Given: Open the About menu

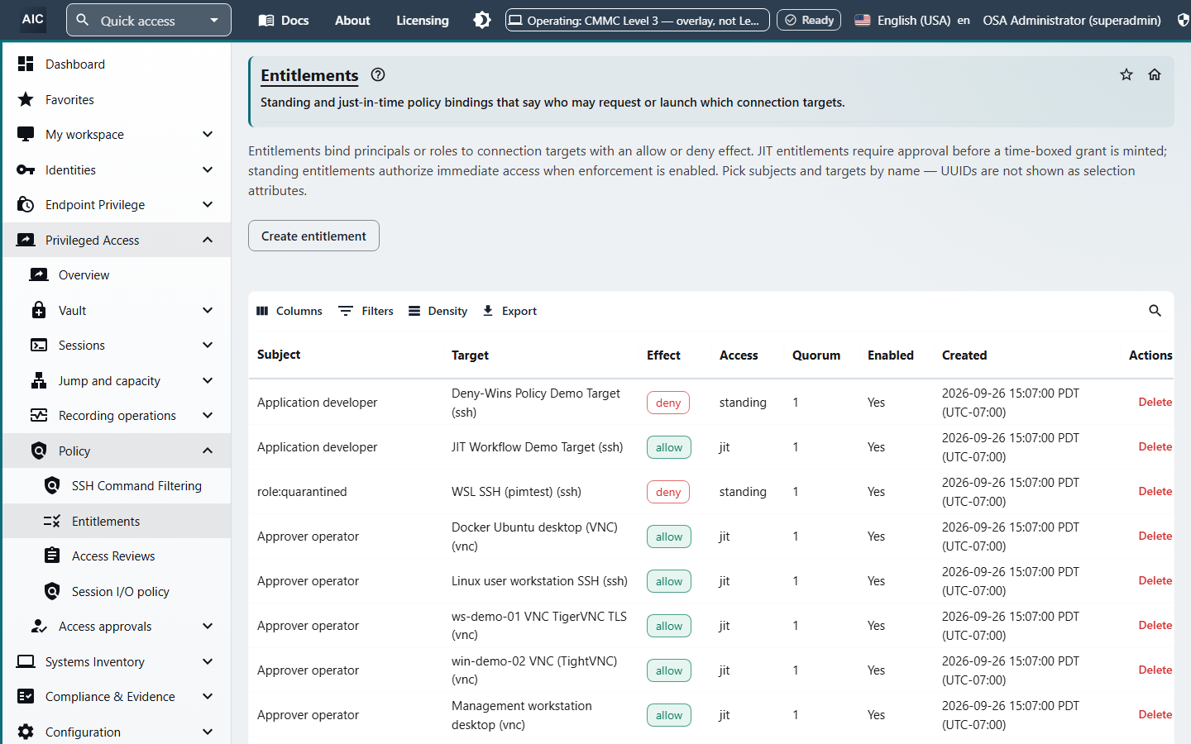Looking at the screenshot, I should click(352, 20).
